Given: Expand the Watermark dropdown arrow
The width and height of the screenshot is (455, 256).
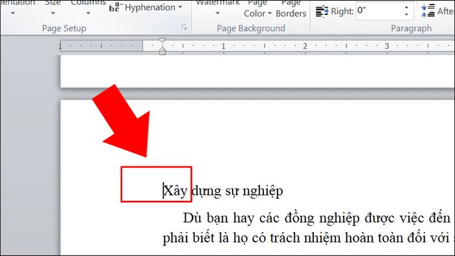Looking at the screenshot, I should click(x=218, y=13).
